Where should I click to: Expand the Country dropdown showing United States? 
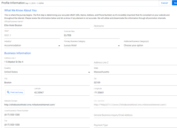click(x=47, y=72)
